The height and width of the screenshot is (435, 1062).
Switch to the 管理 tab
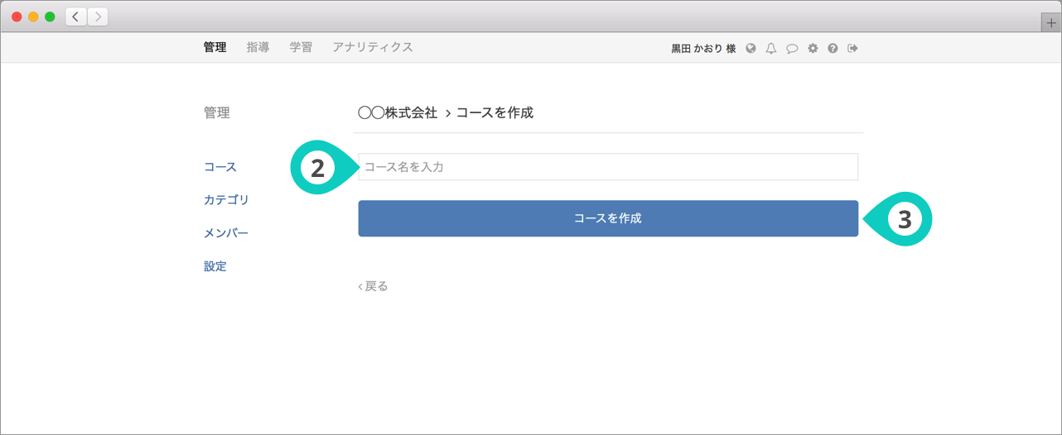215,47
